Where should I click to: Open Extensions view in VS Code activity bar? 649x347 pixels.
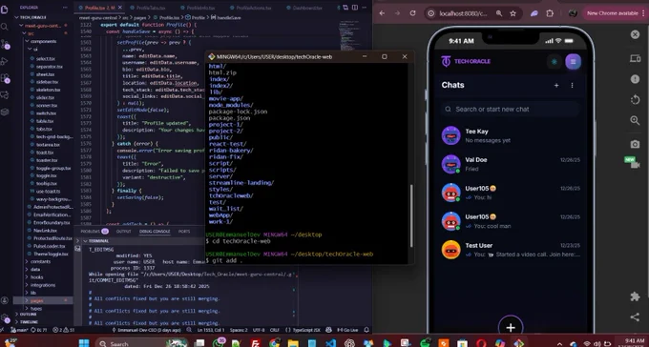5,78
